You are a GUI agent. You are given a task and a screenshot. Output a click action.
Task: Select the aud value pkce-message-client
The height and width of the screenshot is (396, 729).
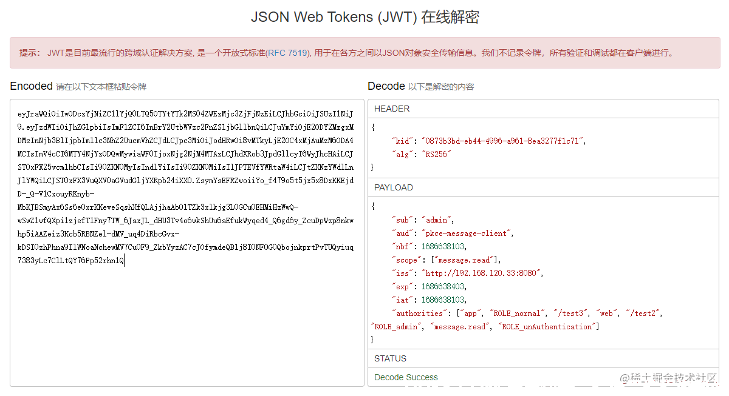point(467,233)
